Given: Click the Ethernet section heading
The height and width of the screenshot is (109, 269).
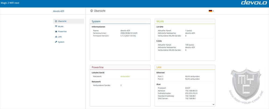Looking at the screenshot, I should [x=161, y=72].
